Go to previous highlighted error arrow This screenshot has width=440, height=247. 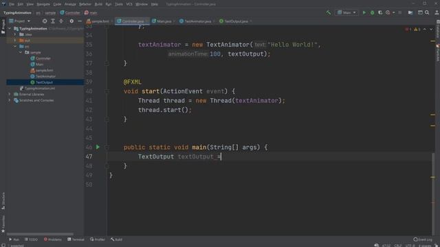click(425, 29)
